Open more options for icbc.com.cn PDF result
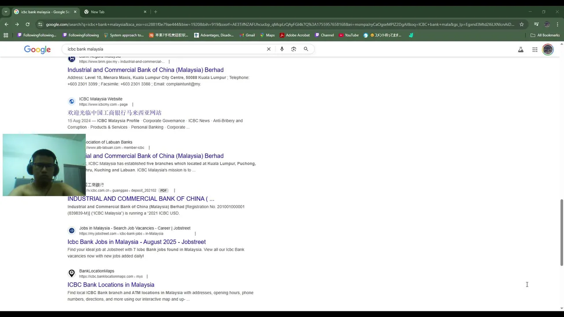Image resolution: width=564 pixels, height=317 pixels. coord(174,191)
